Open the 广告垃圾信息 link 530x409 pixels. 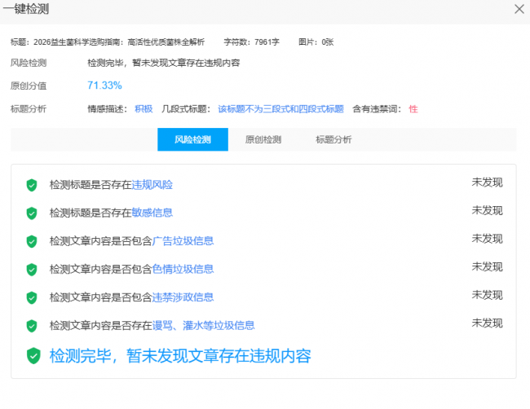pos(183,241)
